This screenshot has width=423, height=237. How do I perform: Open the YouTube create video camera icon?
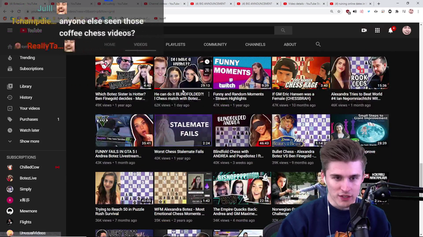coord(364,30)
